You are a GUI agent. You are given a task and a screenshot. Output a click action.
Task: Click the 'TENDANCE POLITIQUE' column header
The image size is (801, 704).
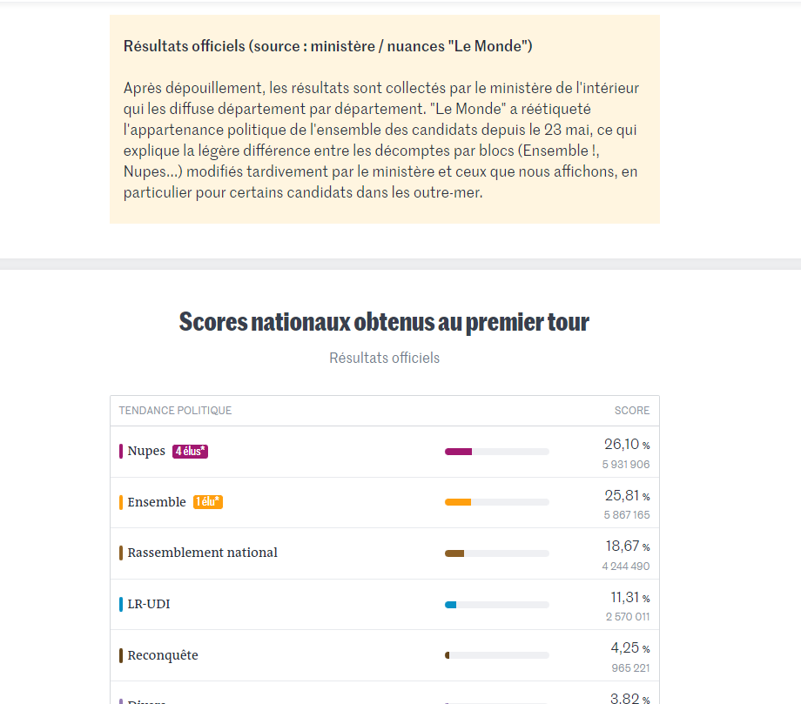pos(175,411)
